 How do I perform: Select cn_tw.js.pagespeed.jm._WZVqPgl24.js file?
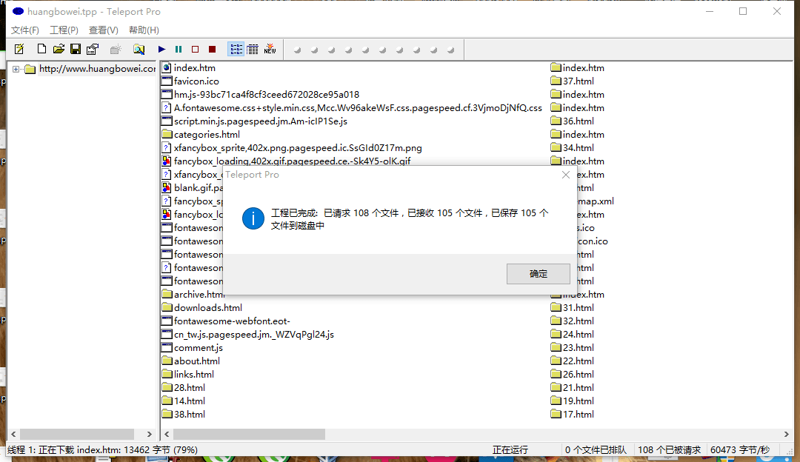click(253, 334)
